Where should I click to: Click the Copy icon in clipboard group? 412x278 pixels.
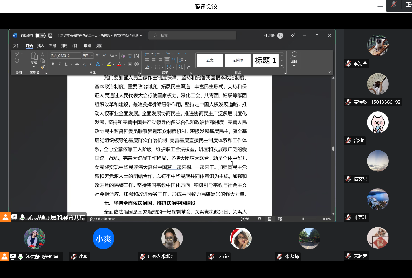43,60
